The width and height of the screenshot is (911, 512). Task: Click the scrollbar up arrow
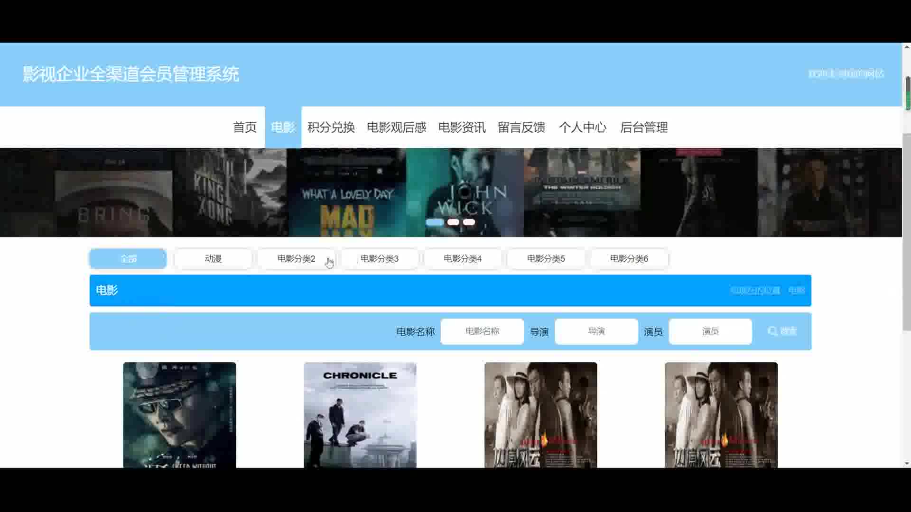pyautogui.click(x=907, y=47)
